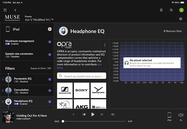This screenshot has height=129, width=187.
Task: Open the iPad output zone selector
Action: pyautogui.click(x=169, y=117)
